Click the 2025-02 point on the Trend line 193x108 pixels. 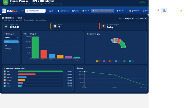(114, 75)
